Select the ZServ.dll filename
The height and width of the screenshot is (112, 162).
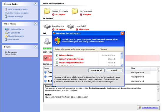[112, 59]
